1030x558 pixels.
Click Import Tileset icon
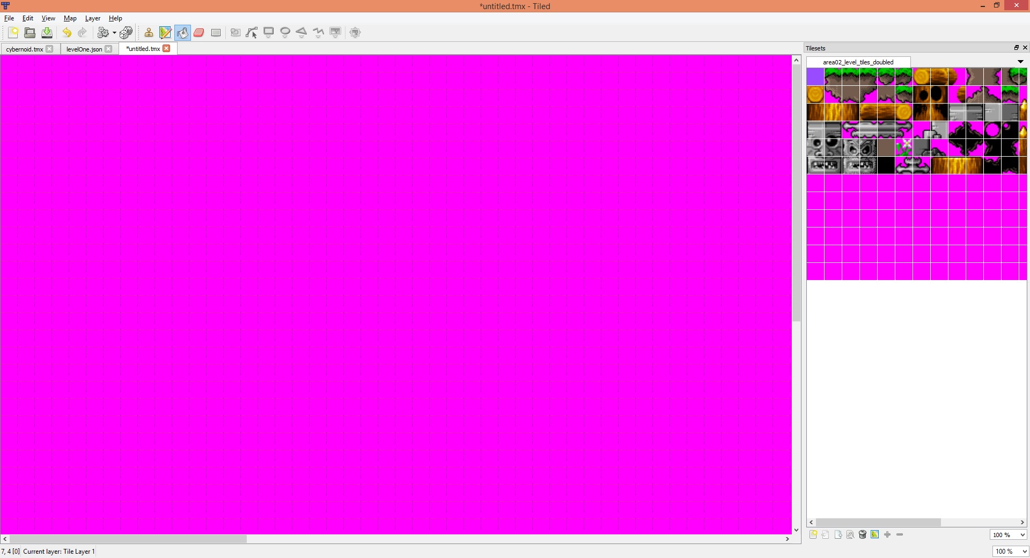(826, 535)
